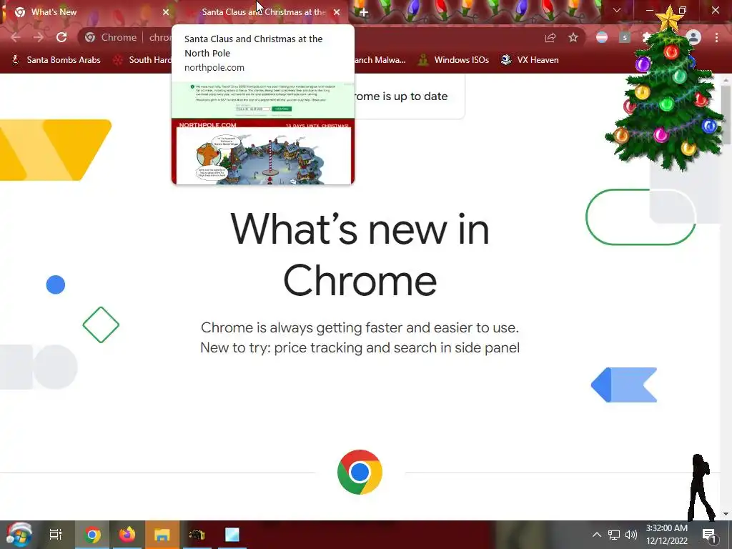This screenshot has height=549, width=732.
Task: Launch Firefox from taskbar
Action: 127,535
